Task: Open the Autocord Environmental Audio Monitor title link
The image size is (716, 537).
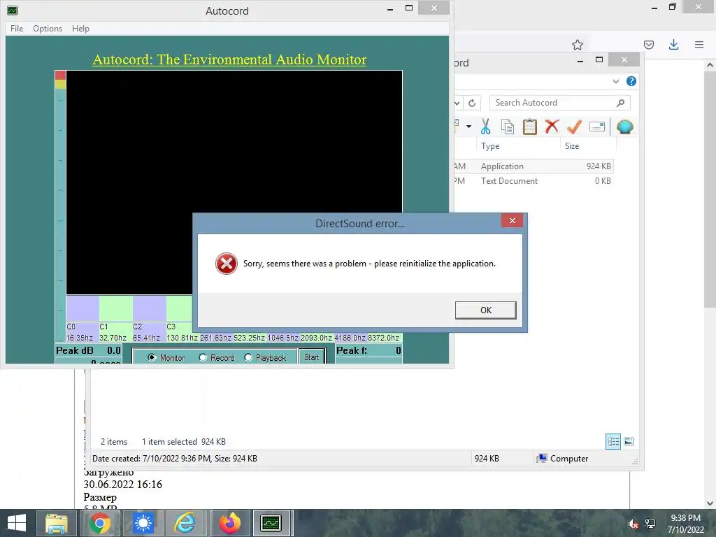Action: tap(229, 59)
